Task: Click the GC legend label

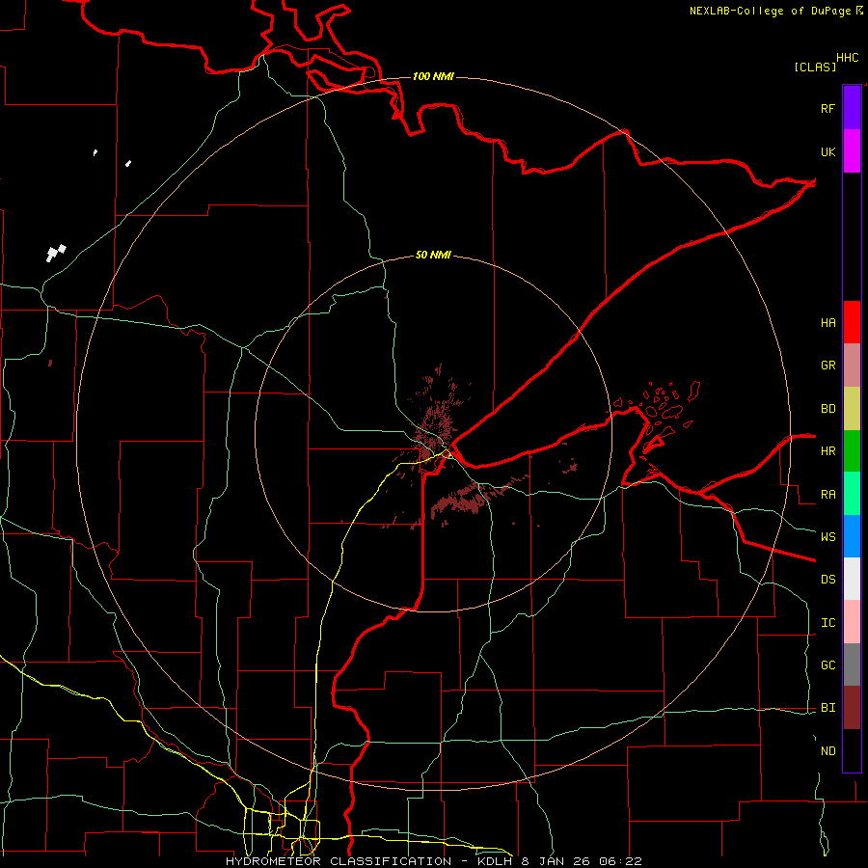Action: (827, 665)
